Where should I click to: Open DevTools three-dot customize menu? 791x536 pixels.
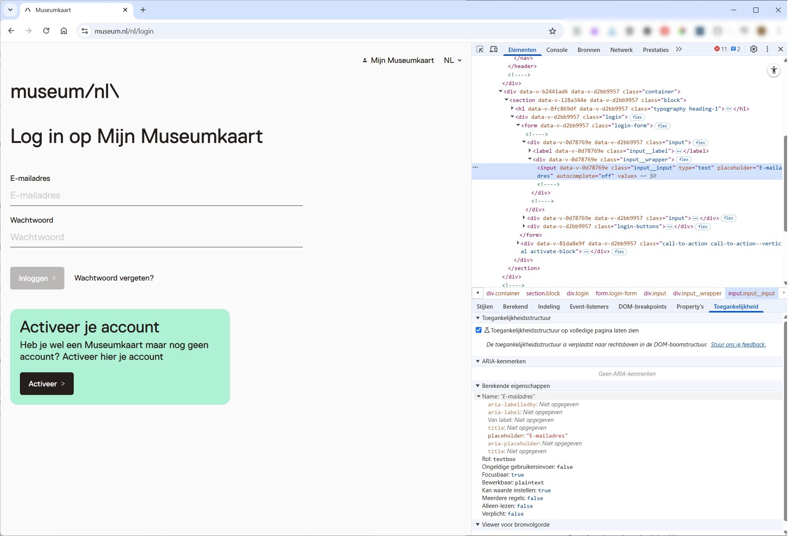pyautogui.click(x=767, y=49)
